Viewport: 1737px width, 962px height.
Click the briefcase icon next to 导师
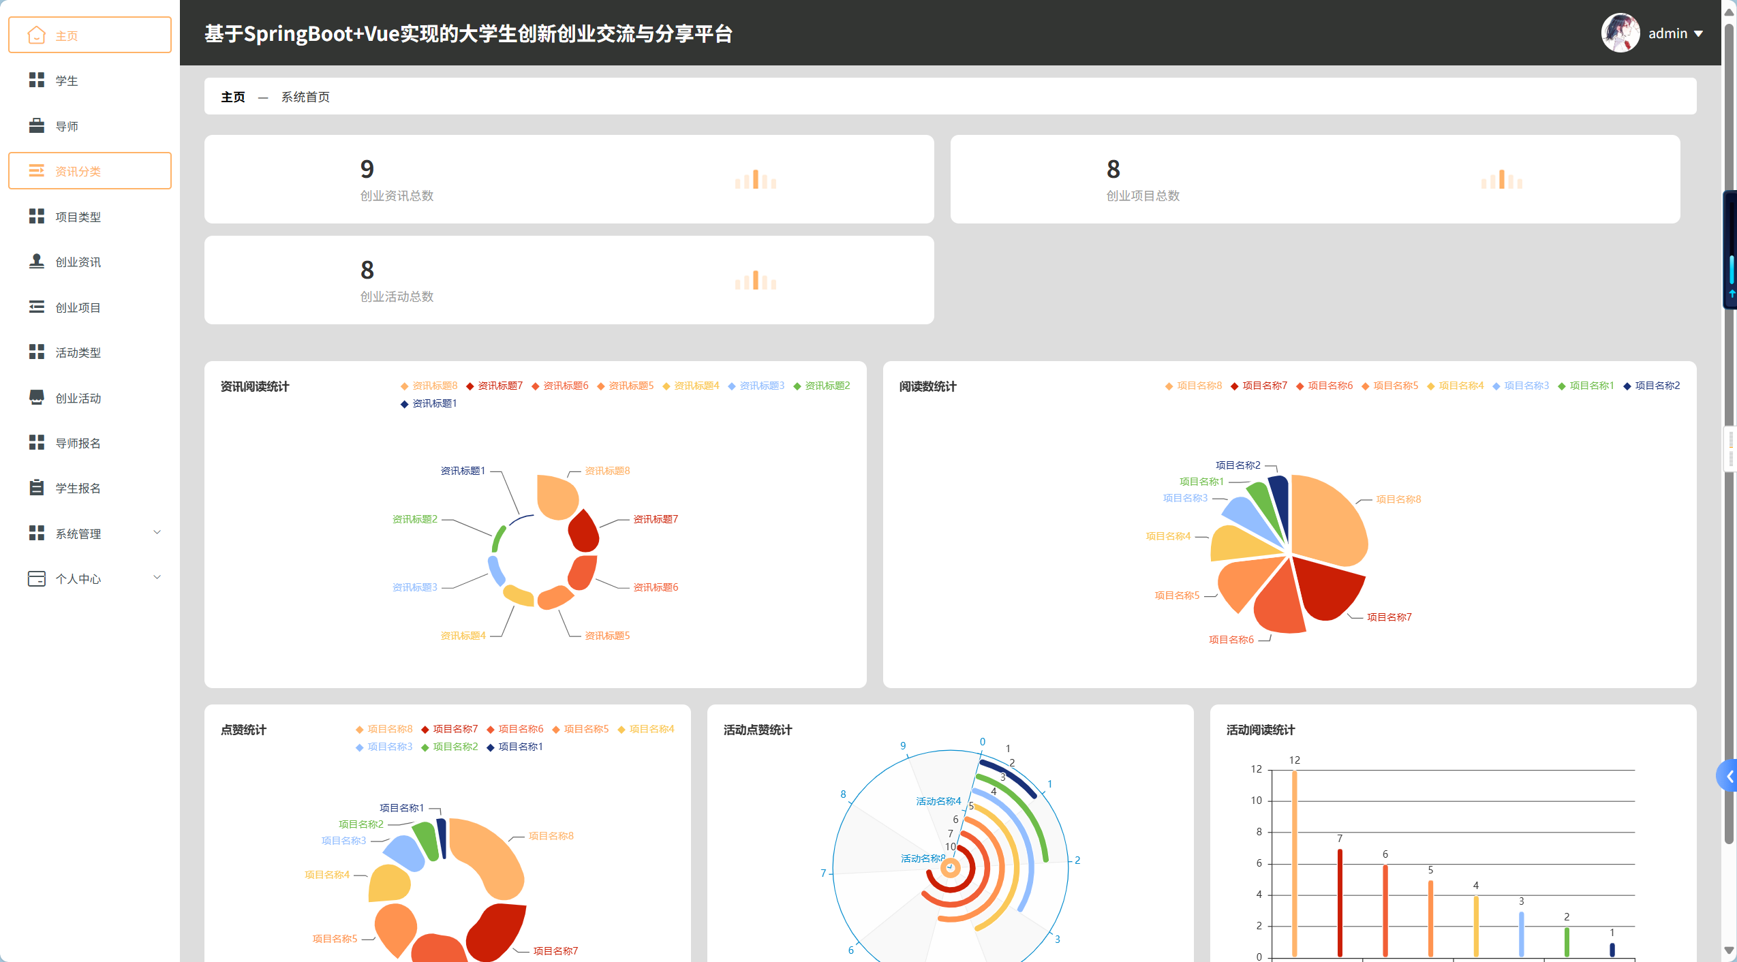[x=37, y=126]
